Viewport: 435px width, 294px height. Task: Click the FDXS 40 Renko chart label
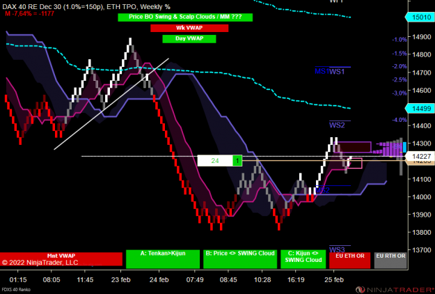(x=15, y=290)
